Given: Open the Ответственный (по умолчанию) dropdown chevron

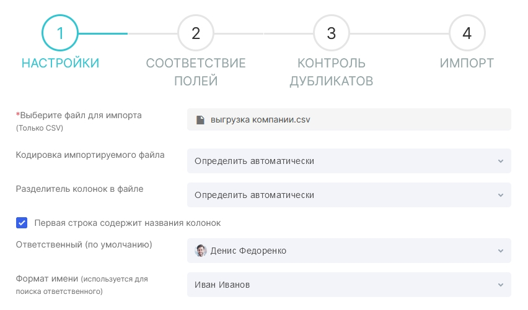Looking at the screenshot, I should tap(501, 251).
